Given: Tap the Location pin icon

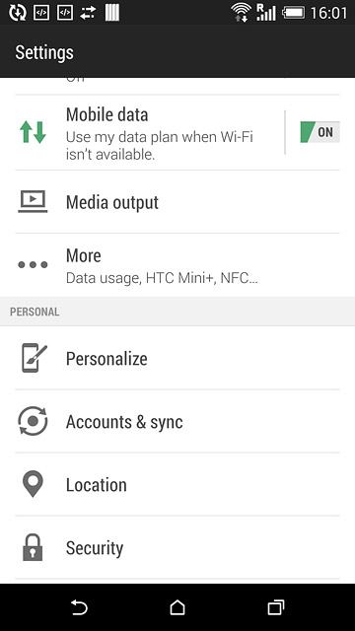Looking at the screenshot, I should (x=33, y=484).
